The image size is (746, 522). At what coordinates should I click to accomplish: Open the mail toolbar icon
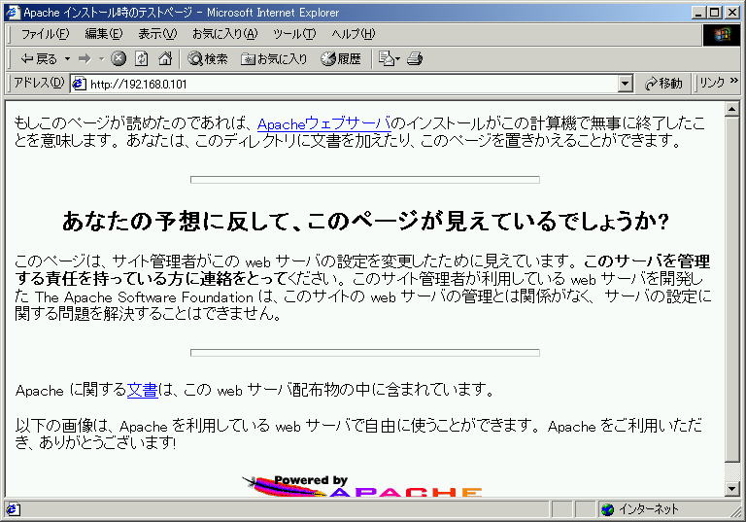(x=390, y=59)
